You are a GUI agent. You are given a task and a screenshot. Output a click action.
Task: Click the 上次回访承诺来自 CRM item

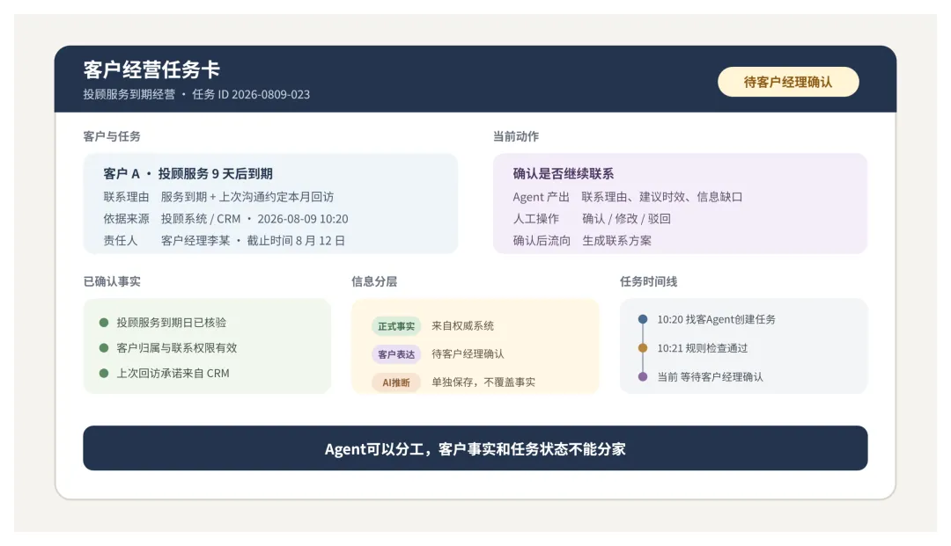[x=173, y=374]
